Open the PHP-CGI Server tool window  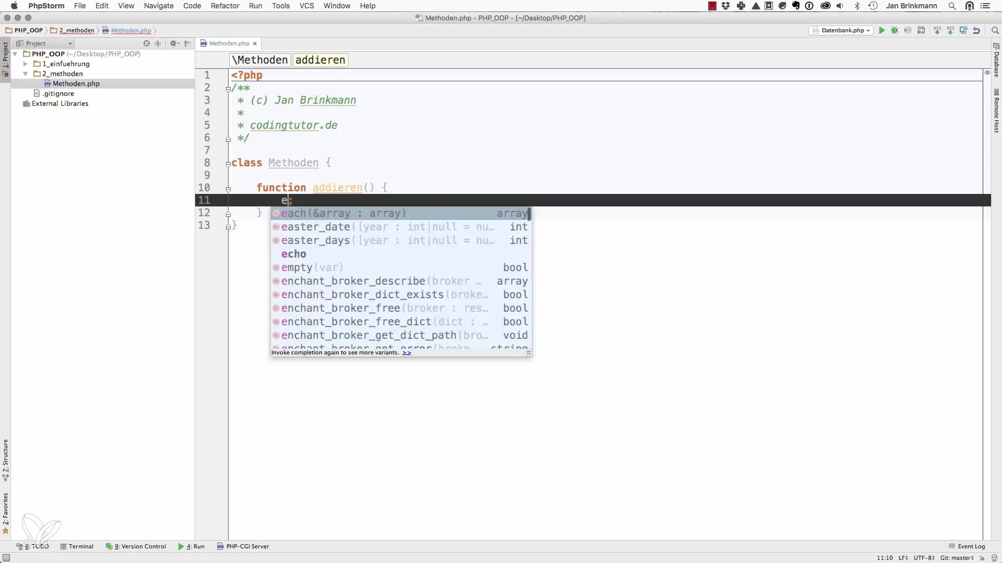243,546
